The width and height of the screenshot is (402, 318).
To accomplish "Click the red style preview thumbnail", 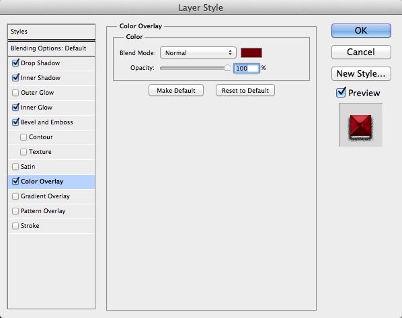I will pyautogui.click(x=360, y=125).
